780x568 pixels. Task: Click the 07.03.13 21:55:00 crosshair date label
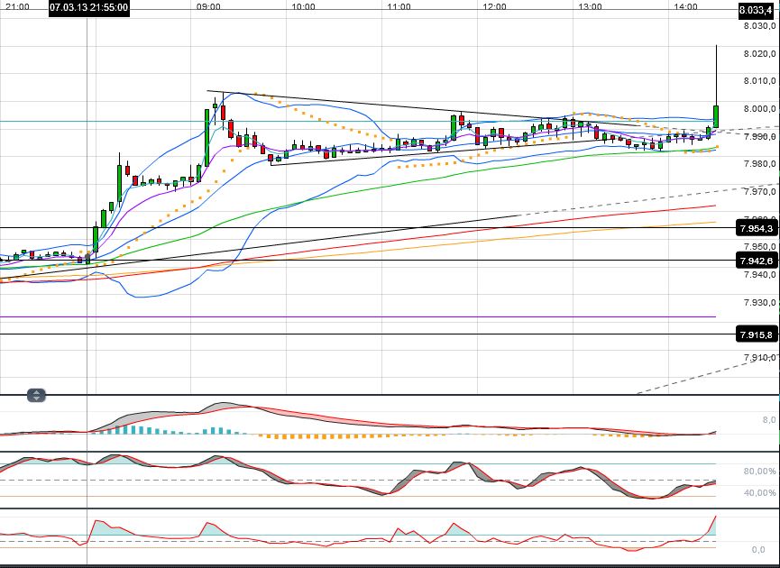tap(89, 8)
